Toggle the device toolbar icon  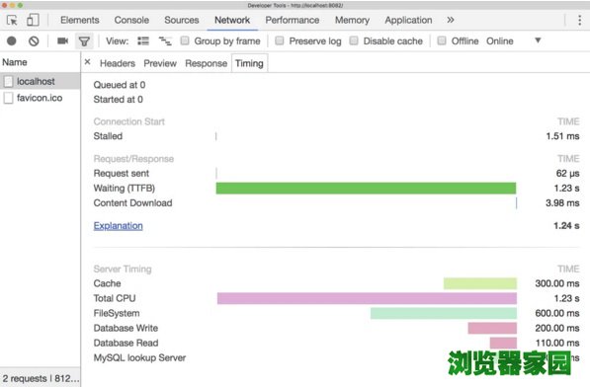pyautogui.click(x=33, y=20)
